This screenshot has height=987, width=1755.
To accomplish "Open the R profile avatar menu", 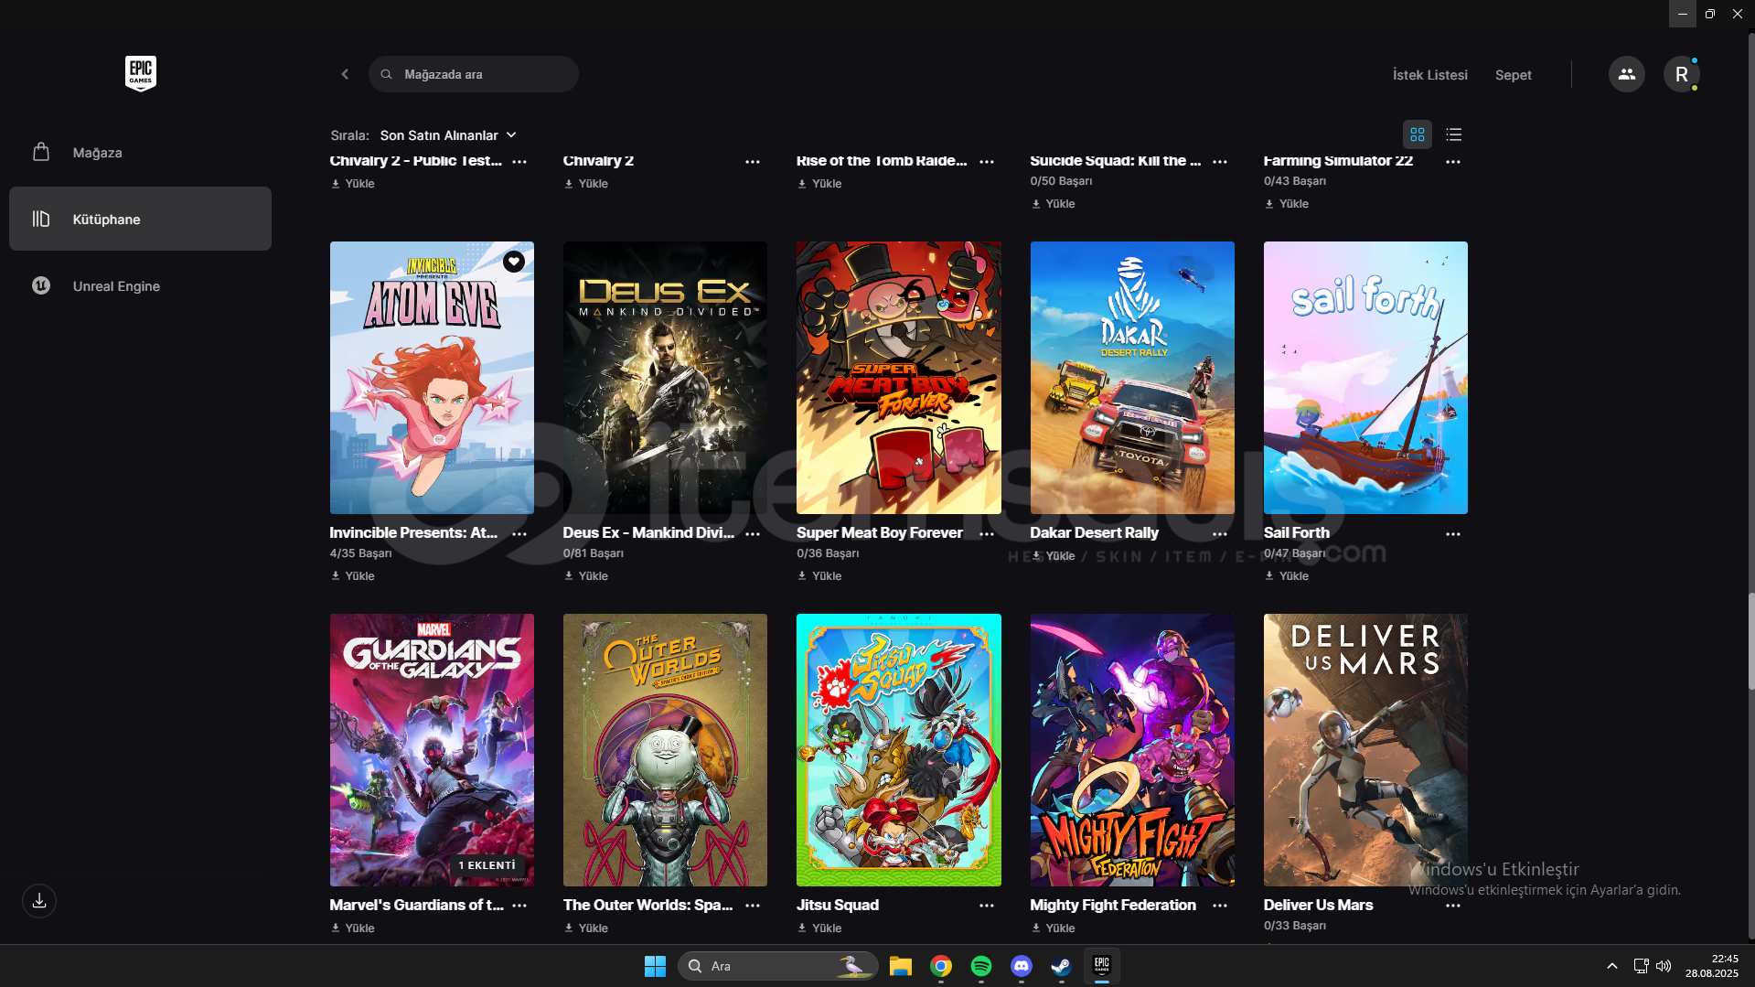I will pos(1682,74).
